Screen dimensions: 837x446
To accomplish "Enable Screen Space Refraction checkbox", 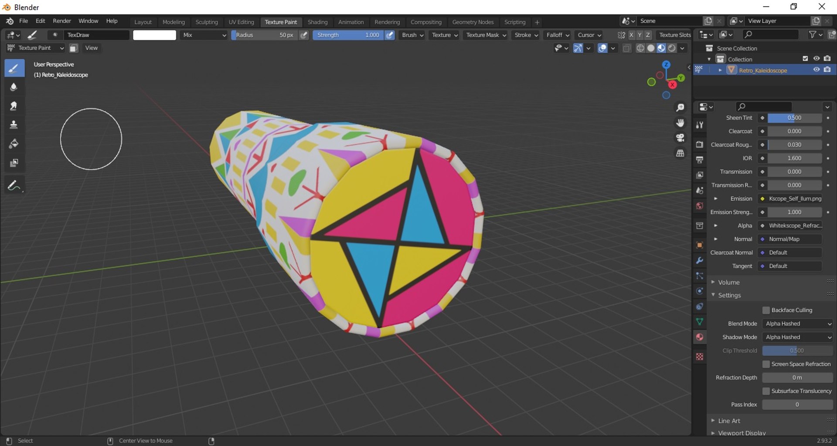I will click(x=766, y=364).
